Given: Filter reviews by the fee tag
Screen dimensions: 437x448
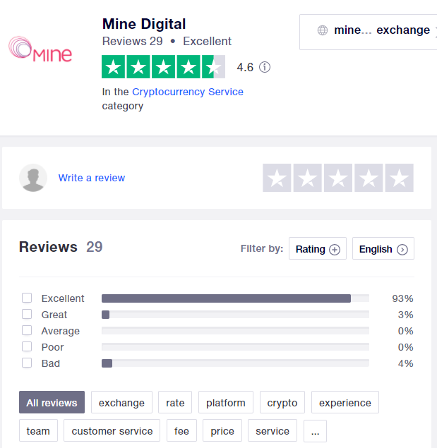Looking at the screenshot, I should [181, 430].
